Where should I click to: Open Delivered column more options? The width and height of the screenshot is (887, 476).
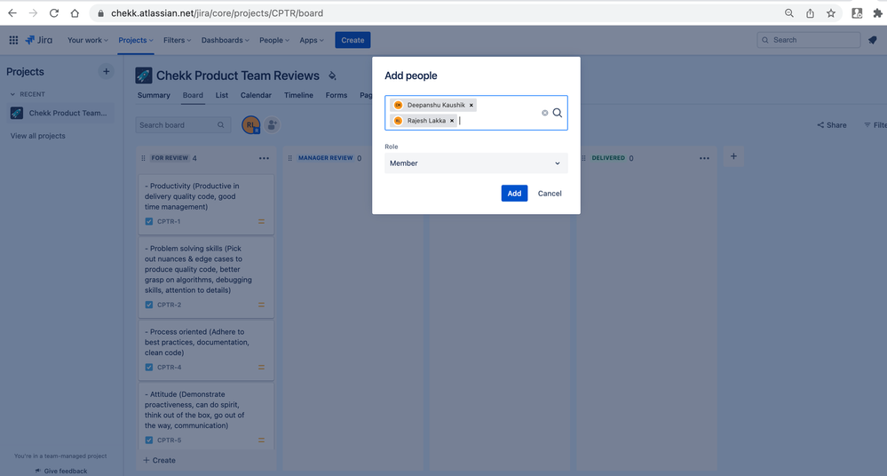pos(704,158)
